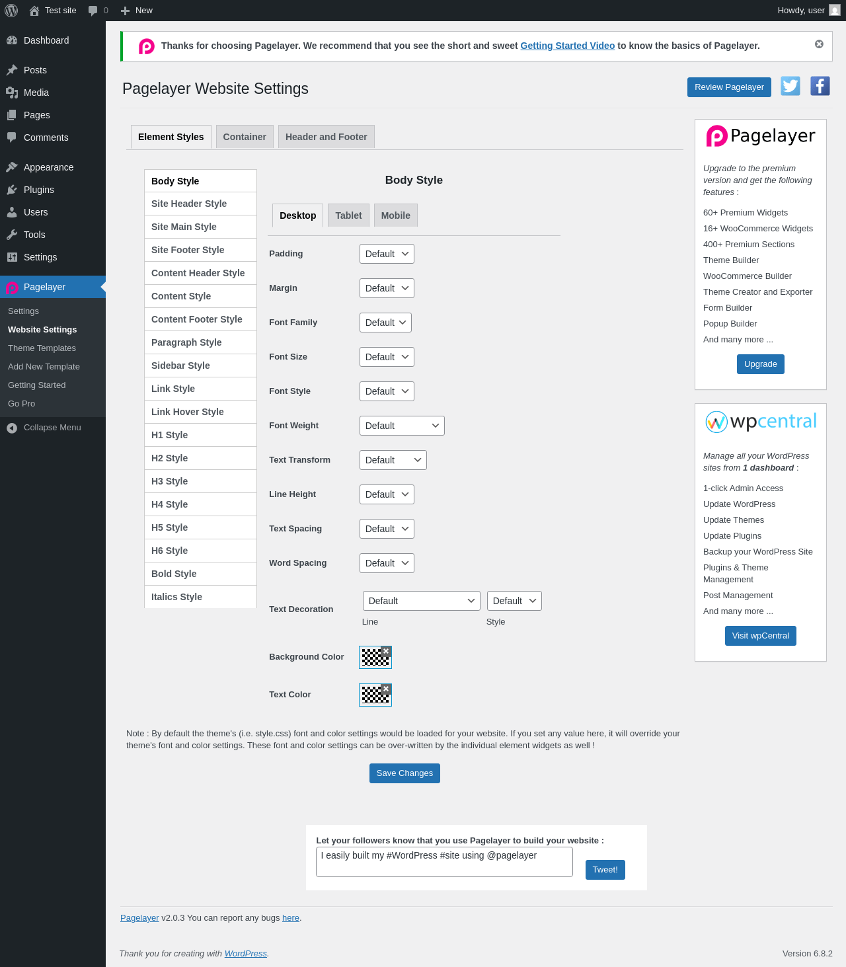
Task: Save Changes to website settings
Action: (404, 773)
